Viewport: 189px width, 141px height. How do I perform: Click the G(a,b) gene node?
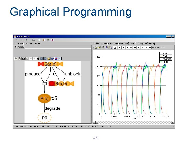click(50, 64)
